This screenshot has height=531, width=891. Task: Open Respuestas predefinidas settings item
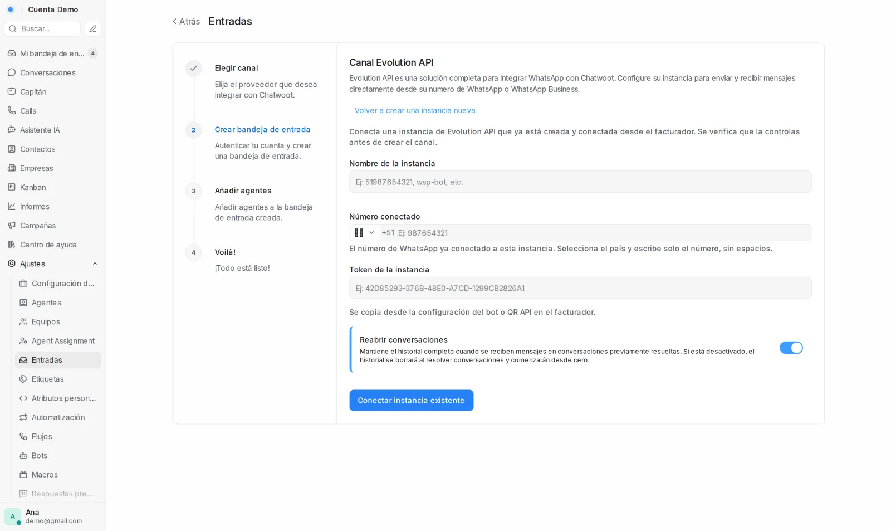[58, 494]
